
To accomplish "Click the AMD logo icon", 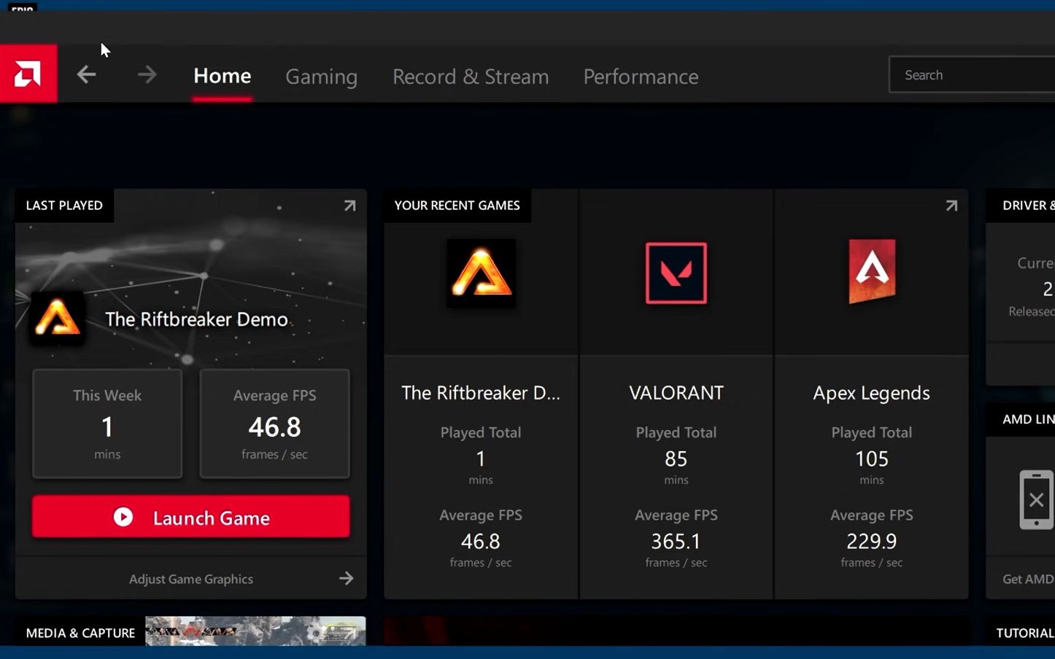I will [x=28, y=74].
